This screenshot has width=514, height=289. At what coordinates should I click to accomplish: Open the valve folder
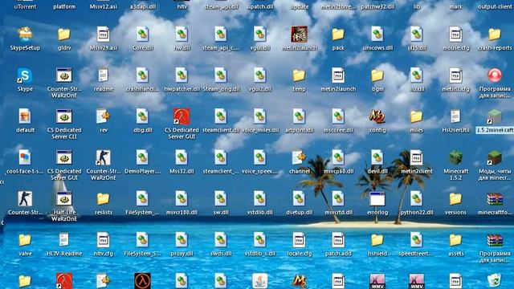25,240
